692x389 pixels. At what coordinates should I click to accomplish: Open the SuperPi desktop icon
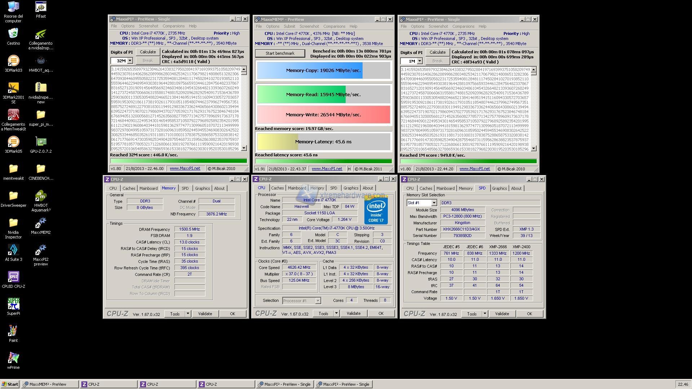[x=13, y=304]
